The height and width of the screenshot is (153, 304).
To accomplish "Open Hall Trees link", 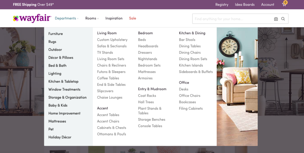I will [146, 102].
